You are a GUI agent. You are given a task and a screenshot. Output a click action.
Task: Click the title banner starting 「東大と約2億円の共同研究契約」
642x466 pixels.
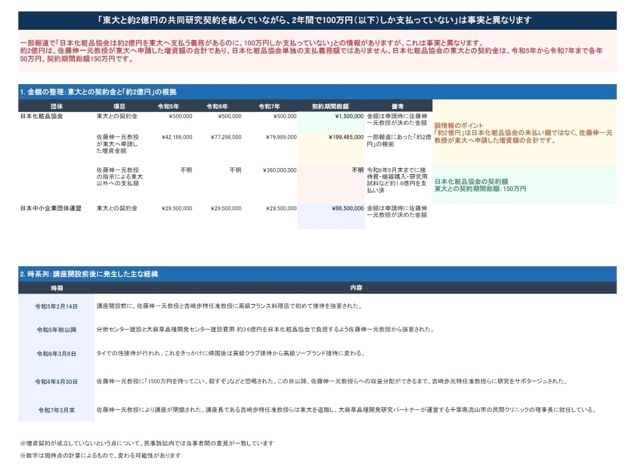click(x=317, y=20)
